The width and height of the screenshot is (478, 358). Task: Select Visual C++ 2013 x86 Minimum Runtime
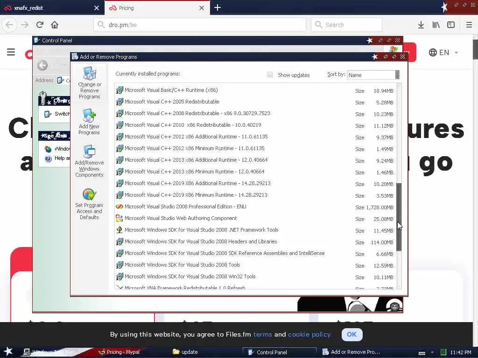coord(254,172)
